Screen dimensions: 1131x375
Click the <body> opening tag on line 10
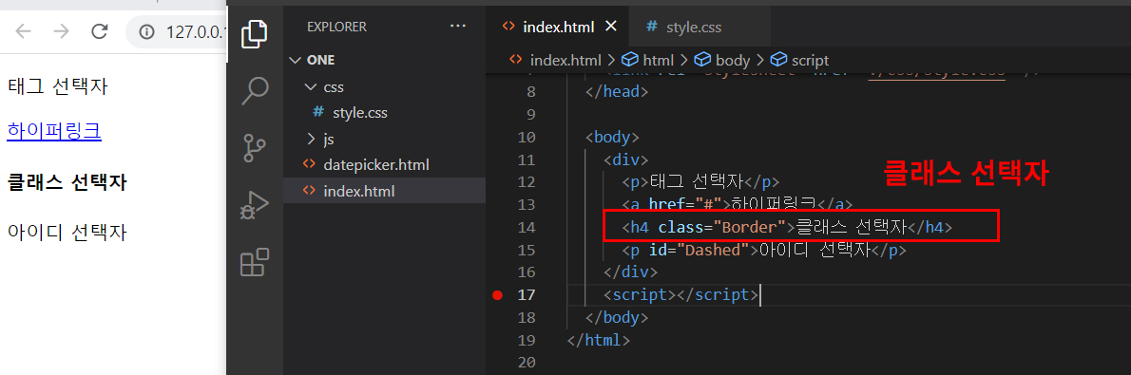coord(612,138)
